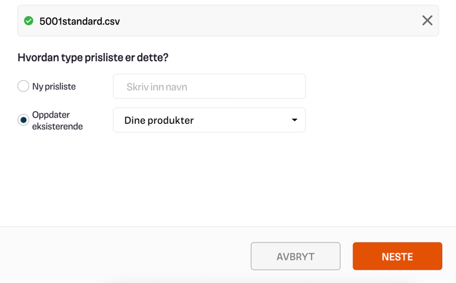Click the 5001standard.csv file name

coord(80,21)
